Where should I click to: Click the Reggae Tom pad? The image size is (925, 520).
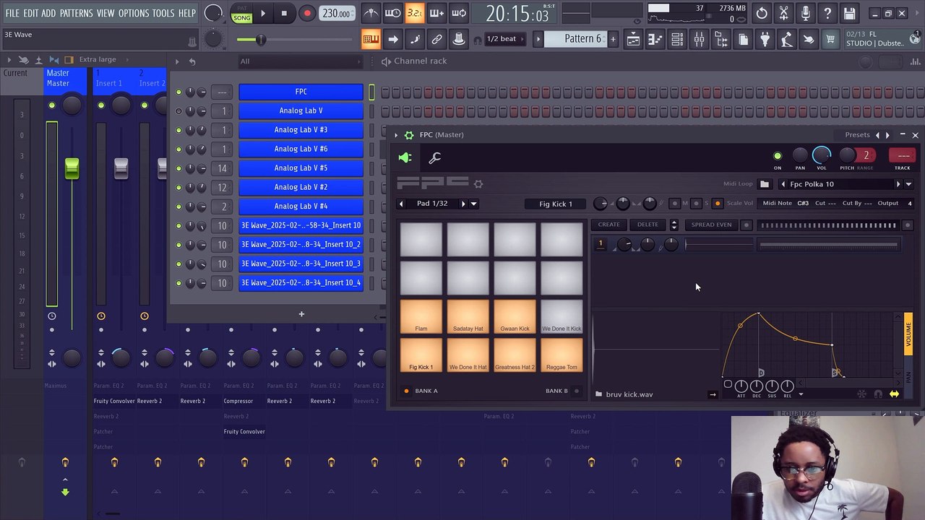(x=562, y=356)
